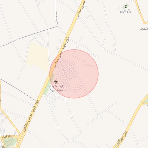Click the tree icon of Hesar Zirak park
This screenshot has height=148, width=148.
pos(56,82)
